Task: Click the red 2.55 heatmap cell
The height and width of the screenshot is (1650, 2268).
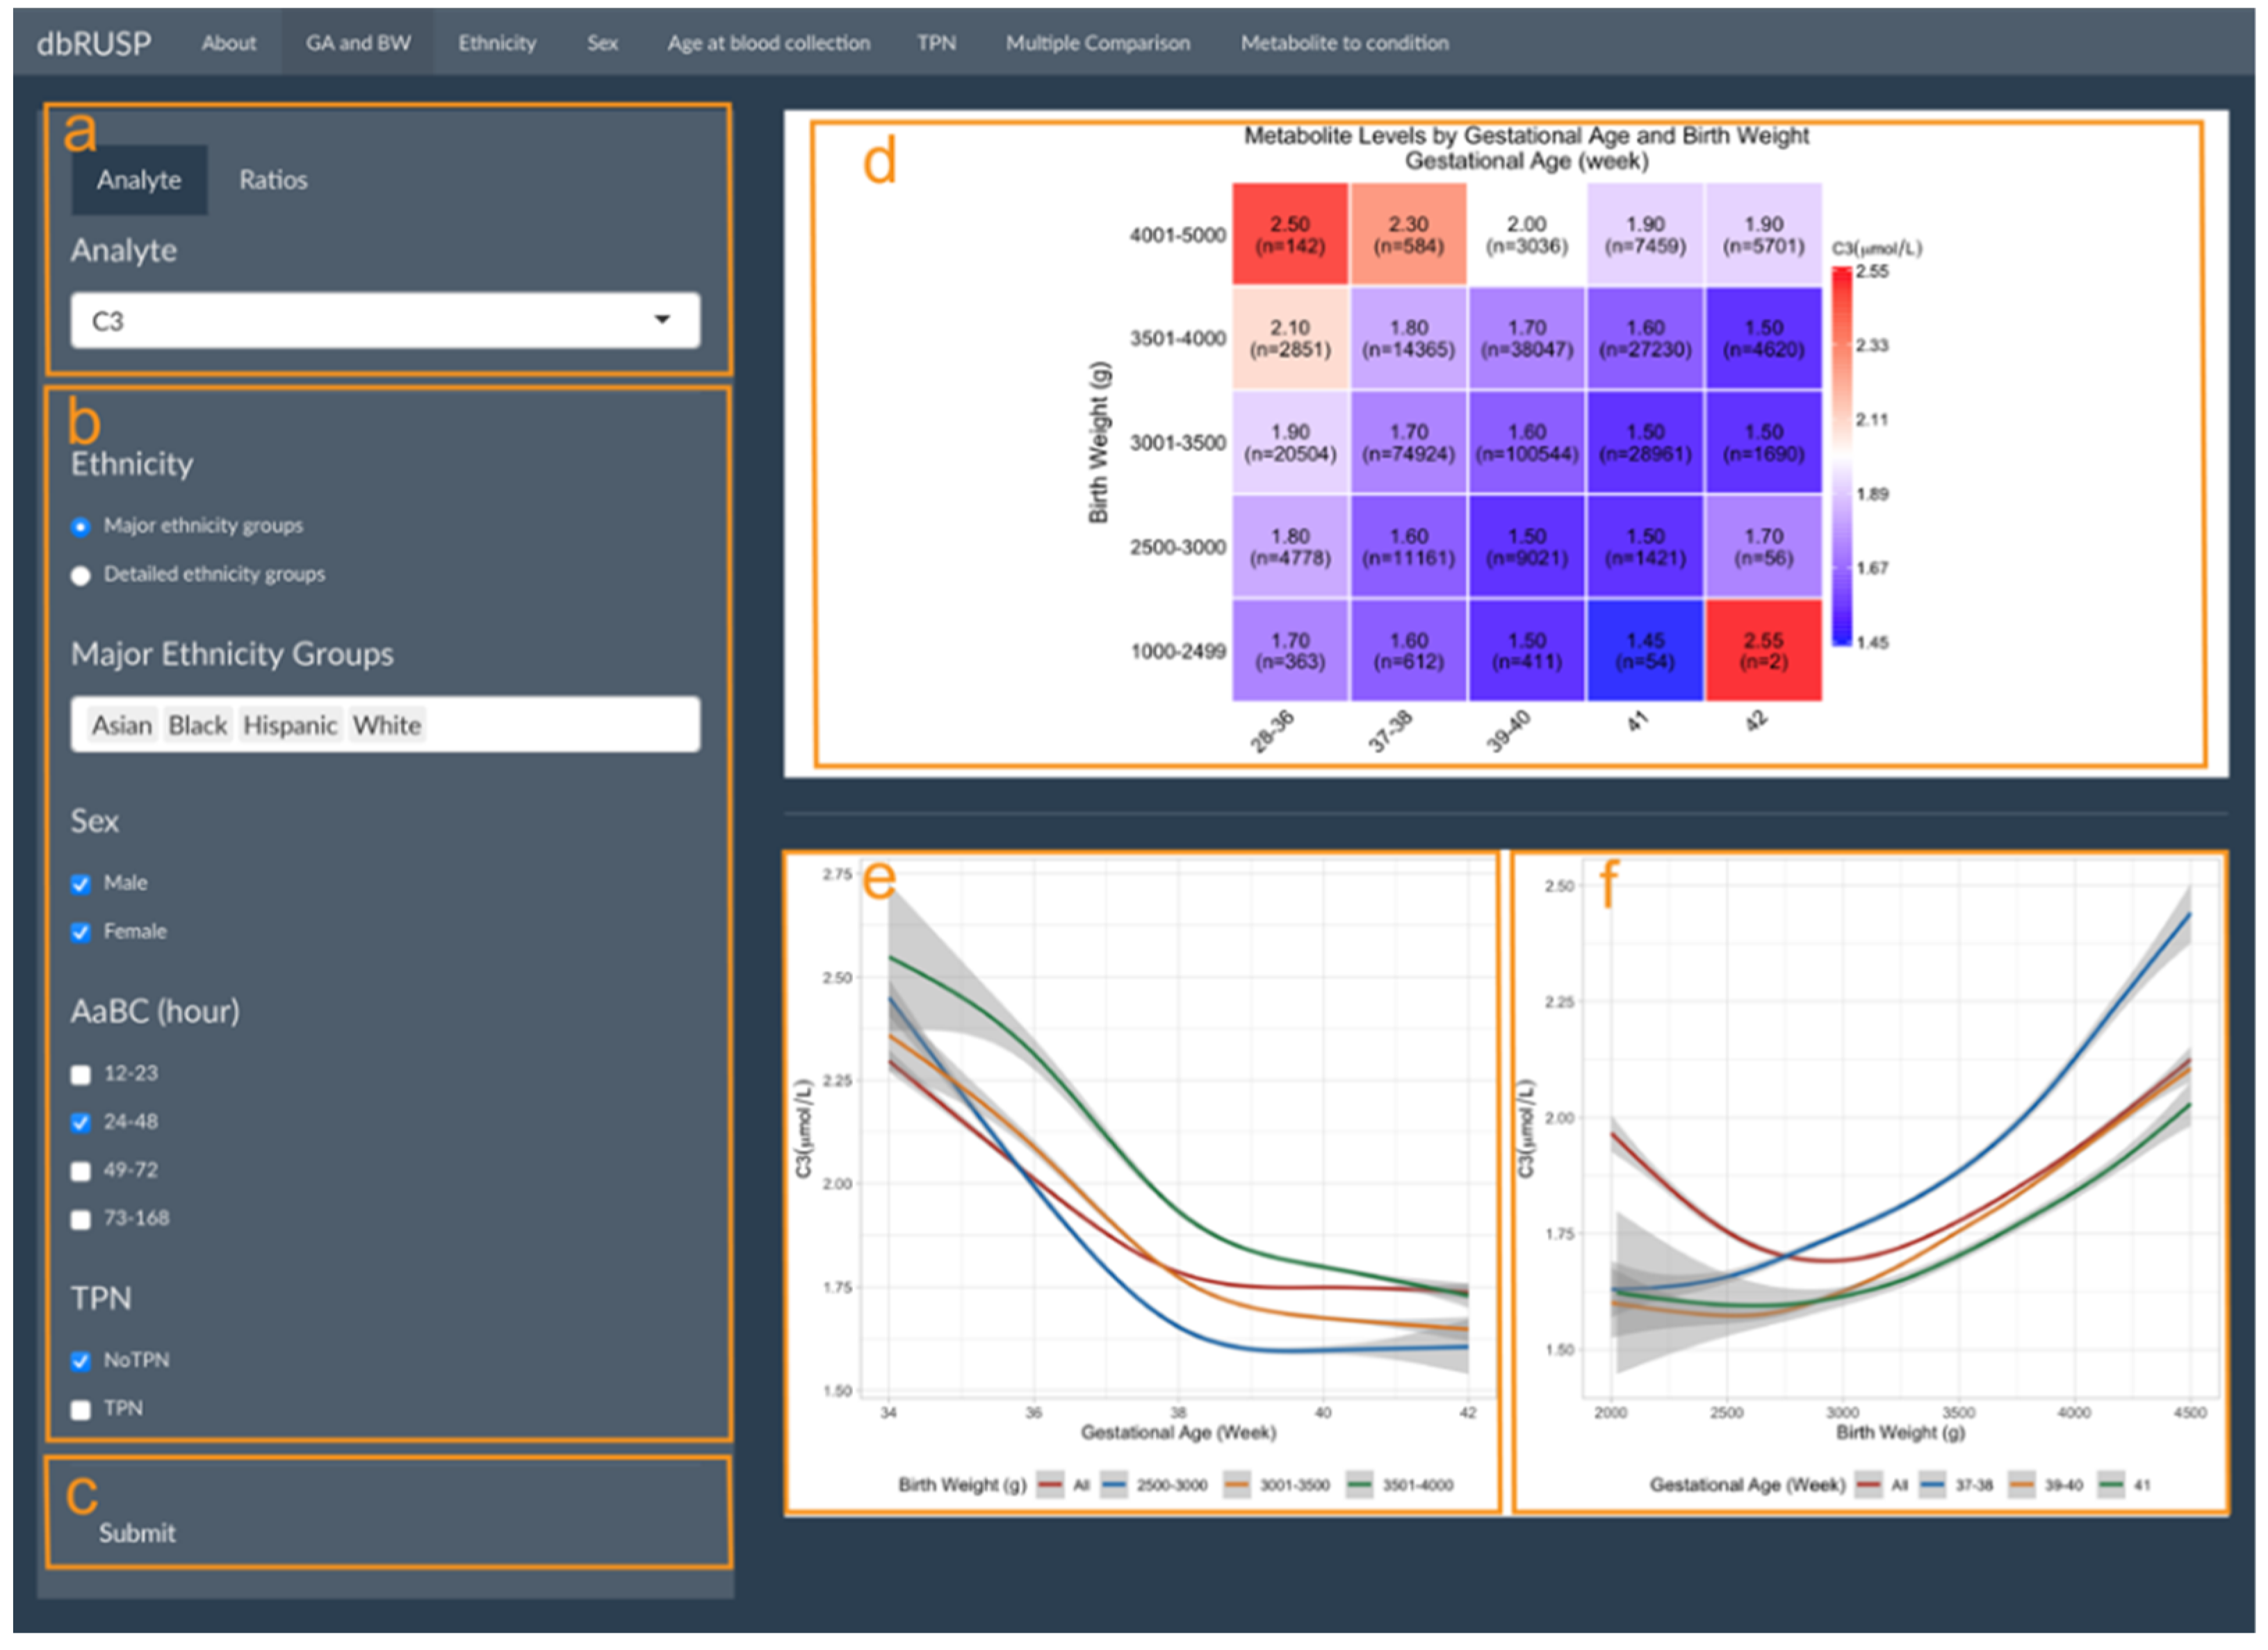Action: (x=1763, y=651)
